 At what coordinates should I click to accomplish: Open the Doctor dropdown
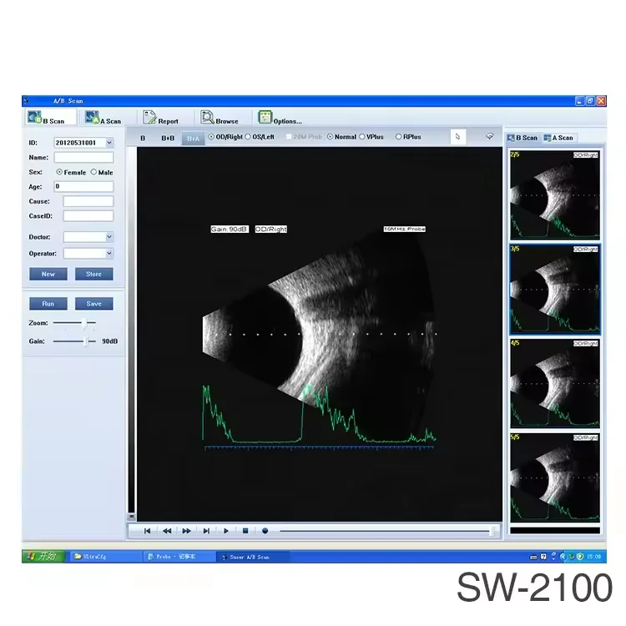109,237
